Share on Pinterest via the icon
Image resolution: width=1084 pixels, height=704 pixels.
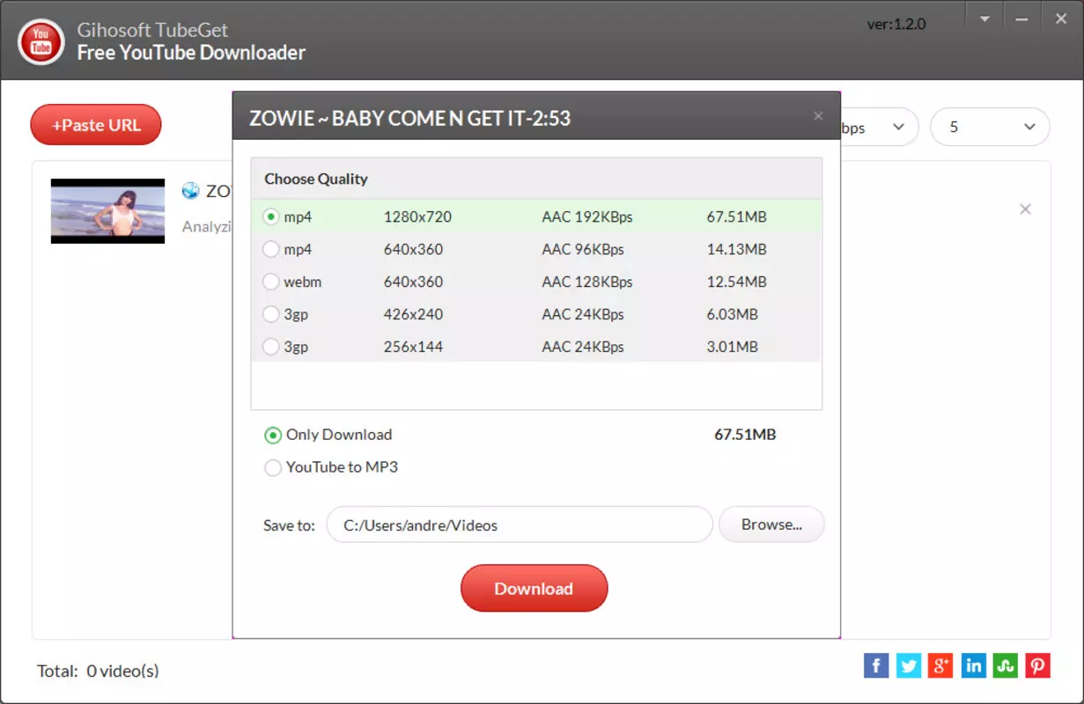[1038, 665]
